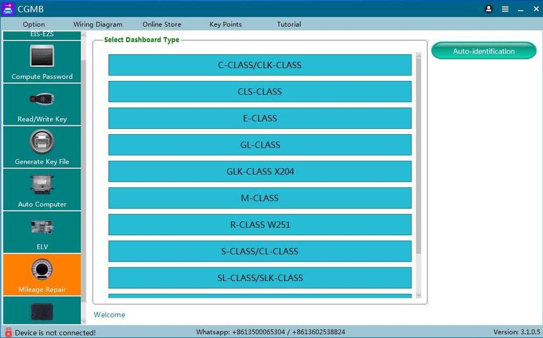Select E-CLASS dashboard type
543x338 pixels.
[x=260, y=118]
